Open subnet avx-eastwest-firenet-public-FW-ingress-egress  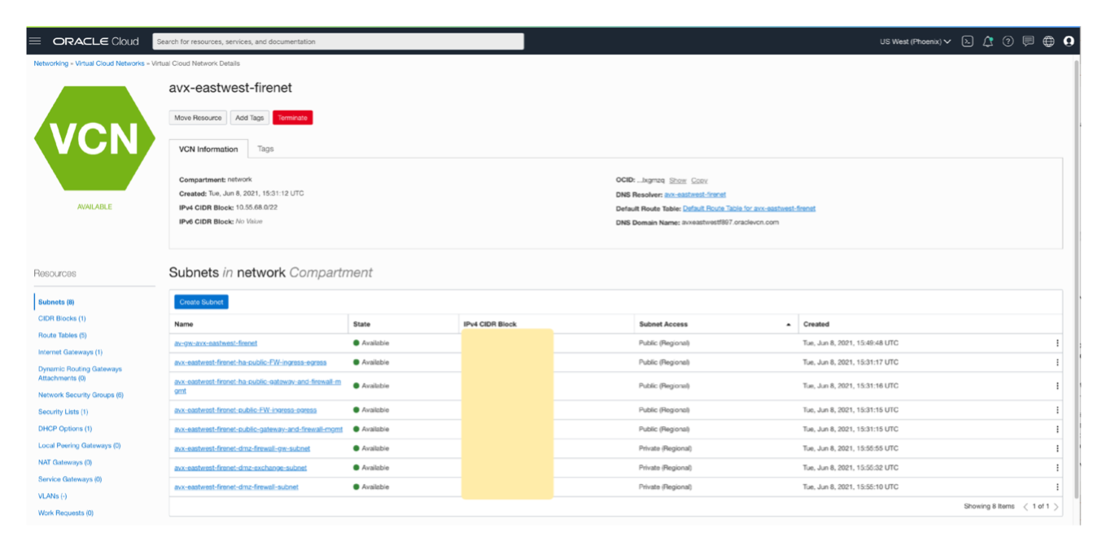coord(246,410)
